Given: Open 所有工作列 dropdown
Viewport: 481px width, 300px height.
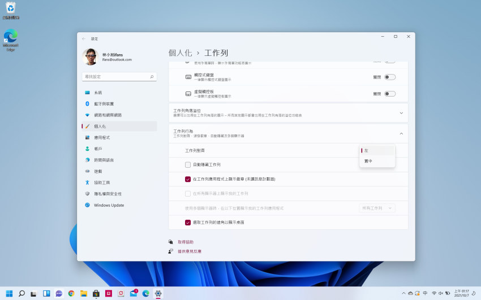Looking at the screenshot, I should (x=377, y=208).
